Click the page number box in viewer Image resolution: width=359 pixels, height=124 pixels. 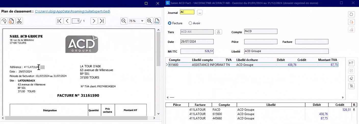[75, 21]
